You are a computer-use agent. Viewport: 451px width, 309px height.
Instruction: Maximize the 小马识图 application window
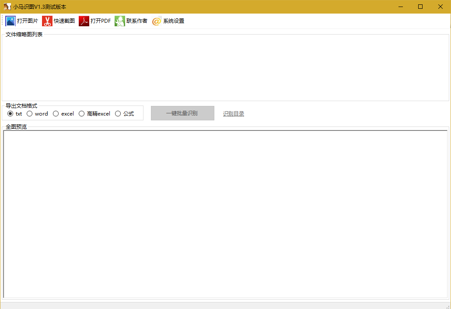coord(420,7)
